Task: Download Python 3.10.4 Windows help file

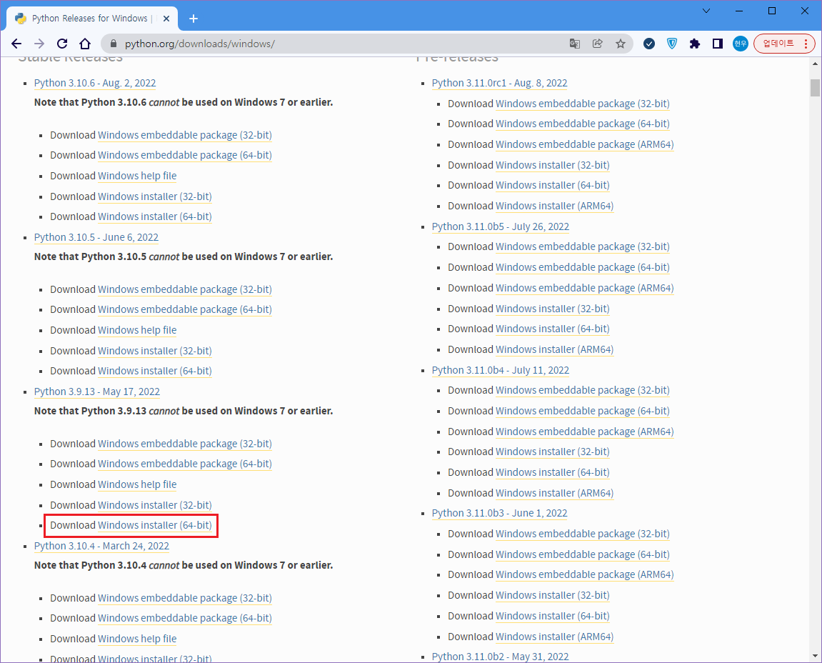Action: 137,638
